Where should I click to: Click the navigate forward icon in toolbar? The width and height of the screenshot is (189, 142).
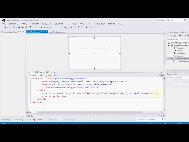point(10,28)
